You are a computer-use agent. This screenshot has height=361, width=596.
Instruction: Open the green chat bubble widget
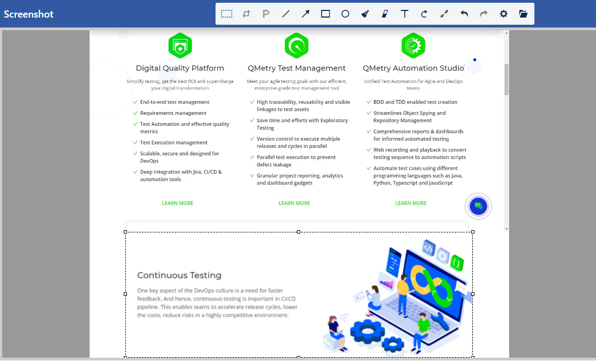tap(478, 207)
